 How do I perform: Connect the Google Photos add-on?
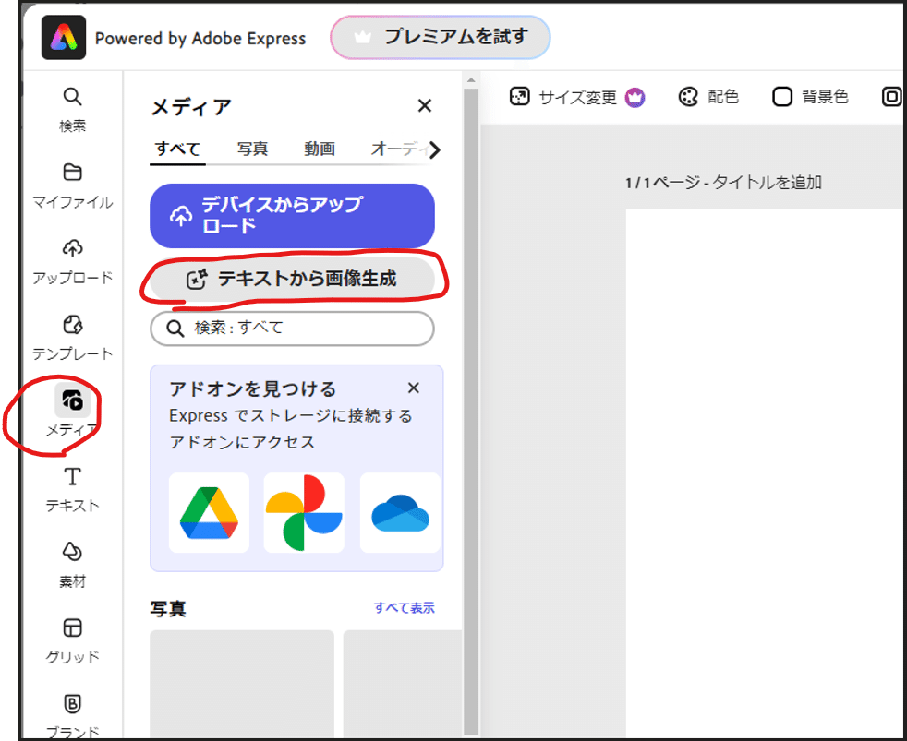pyautogui.click(x=304, y=513)
